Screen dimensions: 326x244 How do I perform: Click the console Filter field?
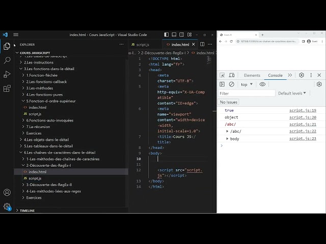(x=247, y=94)
